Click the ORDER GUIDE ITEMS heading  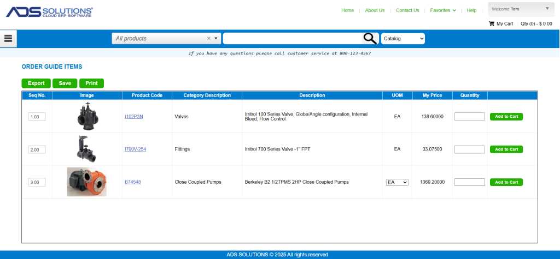(52, 67)
